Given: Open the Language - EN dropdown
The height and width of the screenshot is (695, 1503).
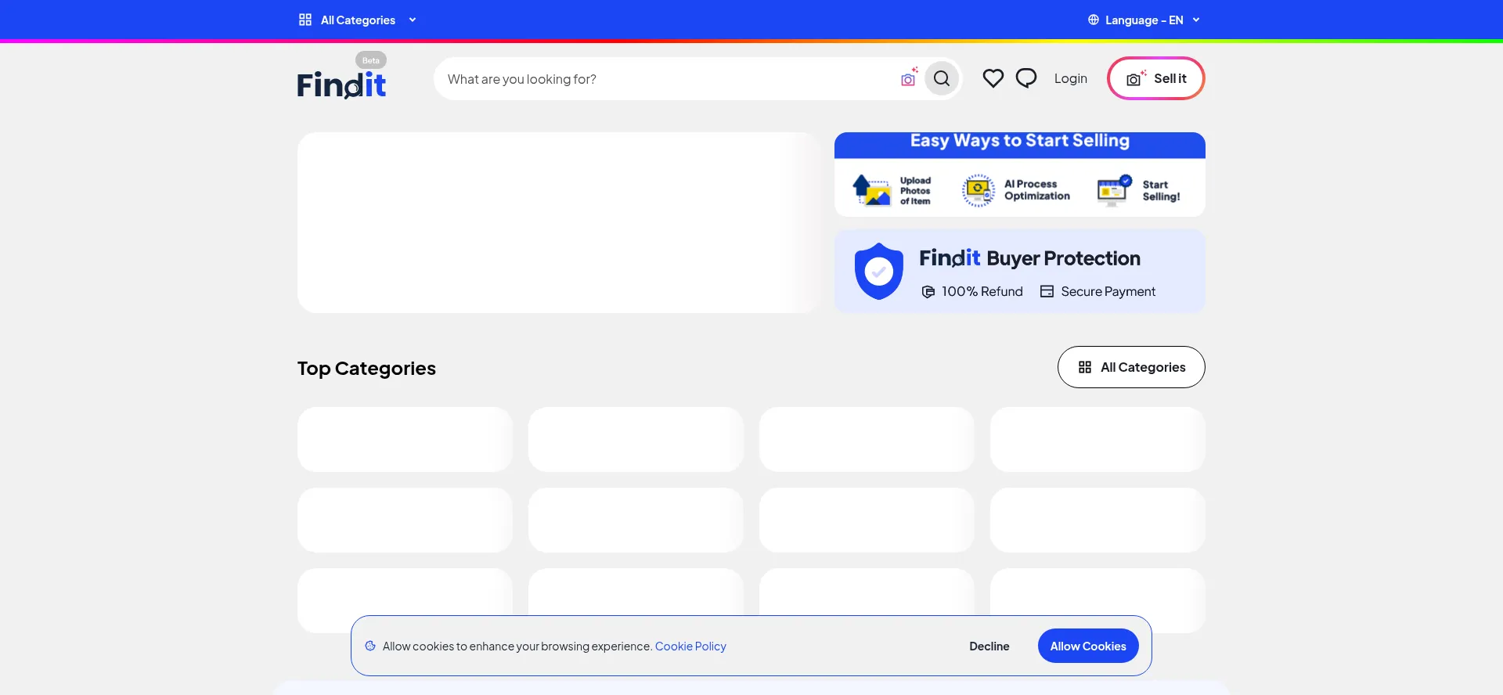Looking at the screenshot, I should (1144, 20).
